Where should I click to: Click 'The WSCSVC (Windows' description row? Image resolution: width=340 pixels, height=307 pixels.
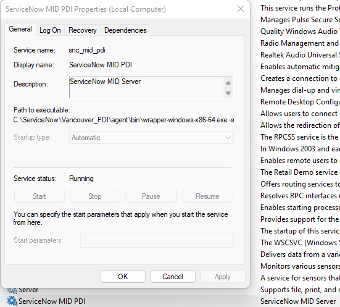pyautogui.click(x=300, y=243)
